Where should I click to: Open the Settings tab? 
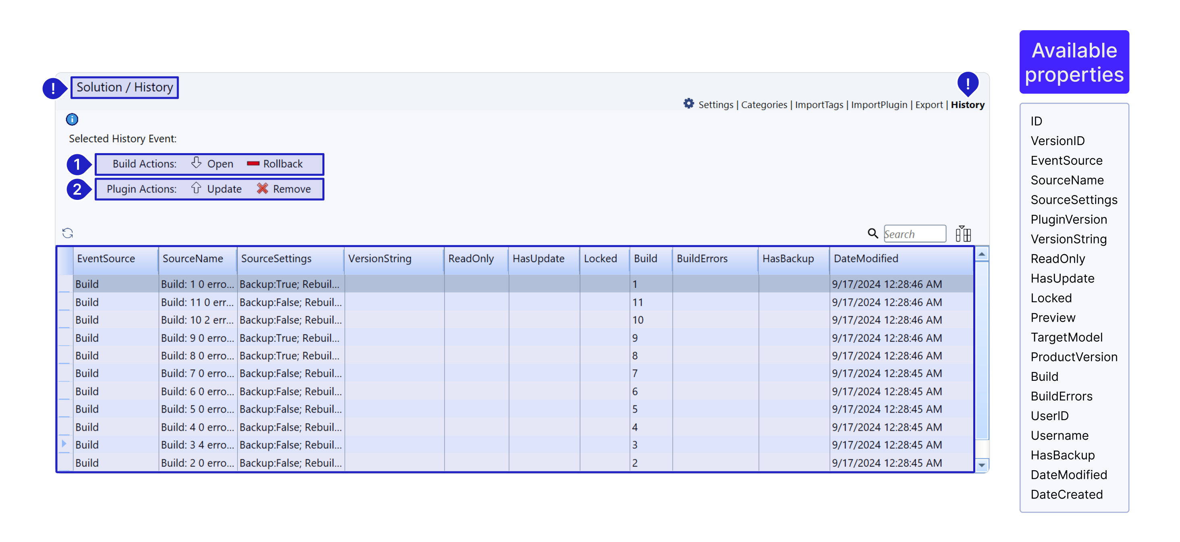(715, 105)
